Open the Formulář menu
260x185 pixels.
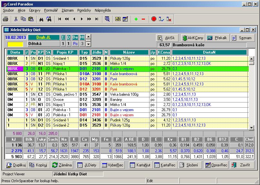click(x=51, y=10)
